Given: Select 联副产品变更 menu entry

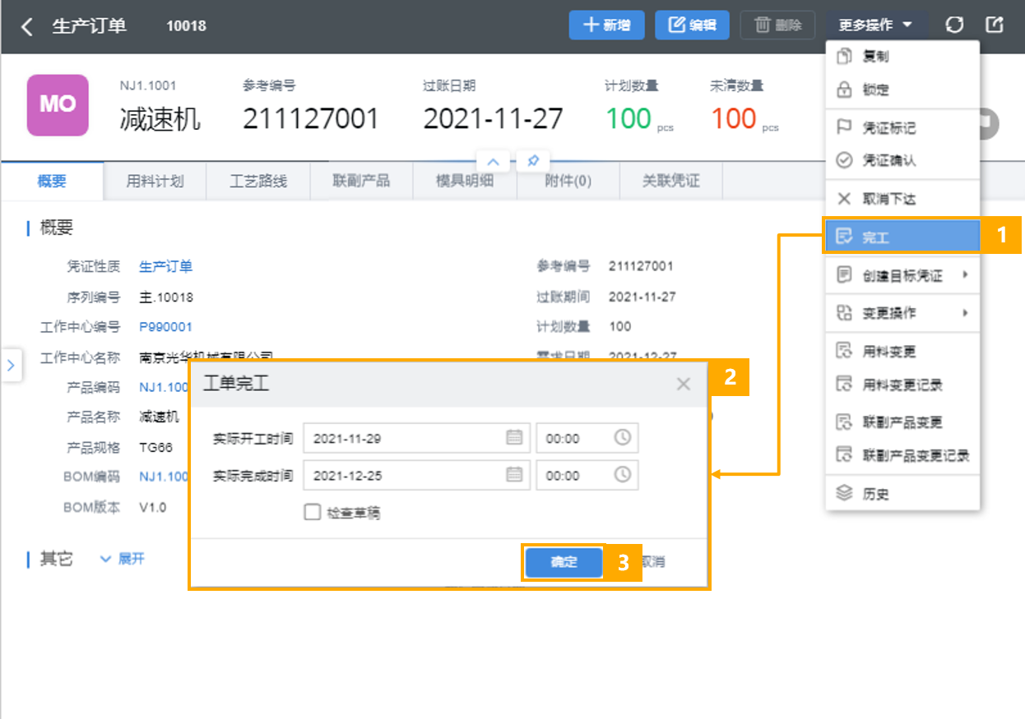Looking at the screenshot, I should tap(902, 422).
